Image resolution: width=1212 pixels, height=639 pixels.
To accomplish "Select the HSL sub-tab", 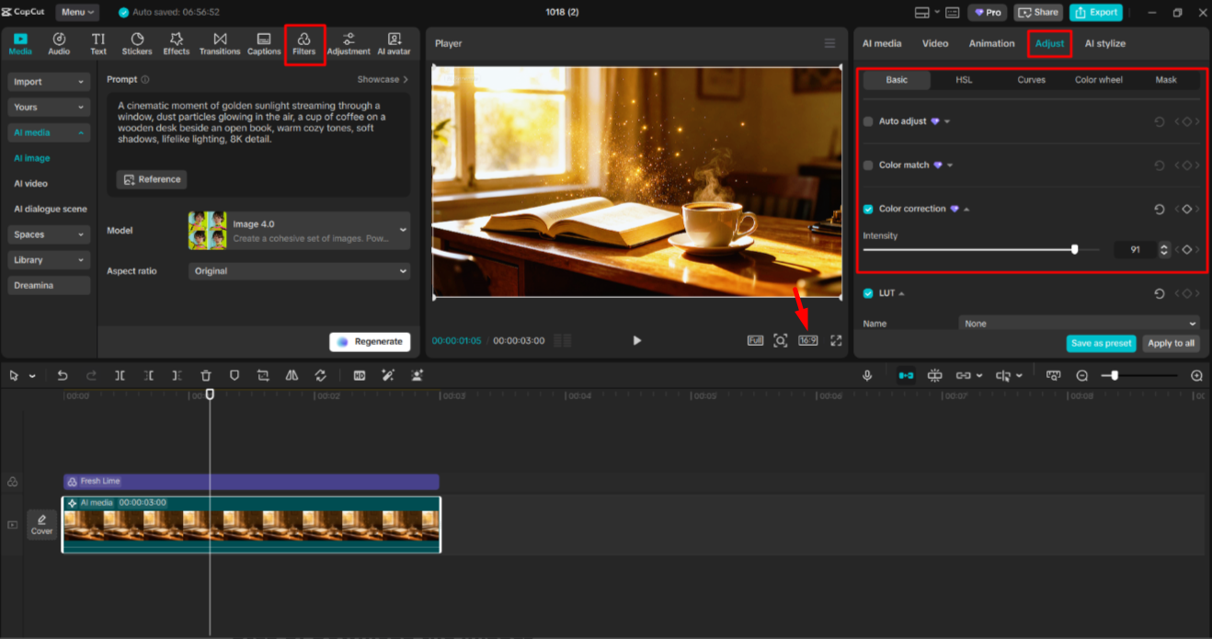I will 964,80.
